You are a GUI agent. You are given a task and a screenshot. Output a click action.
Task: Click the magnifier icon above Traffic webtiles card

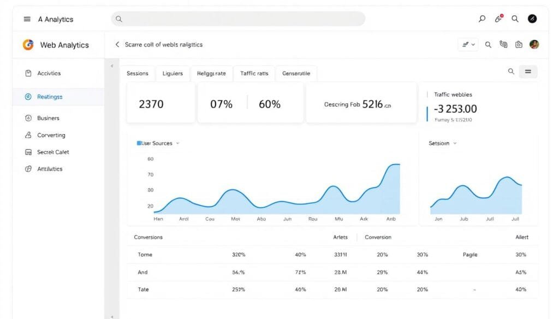(511, 71)
